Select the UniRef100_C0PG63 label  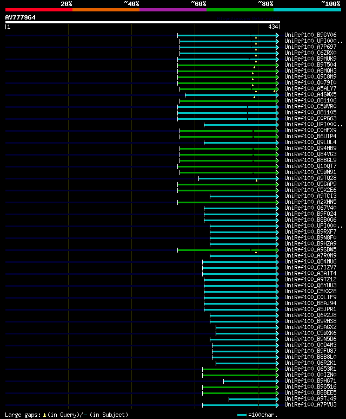[310, 119]
